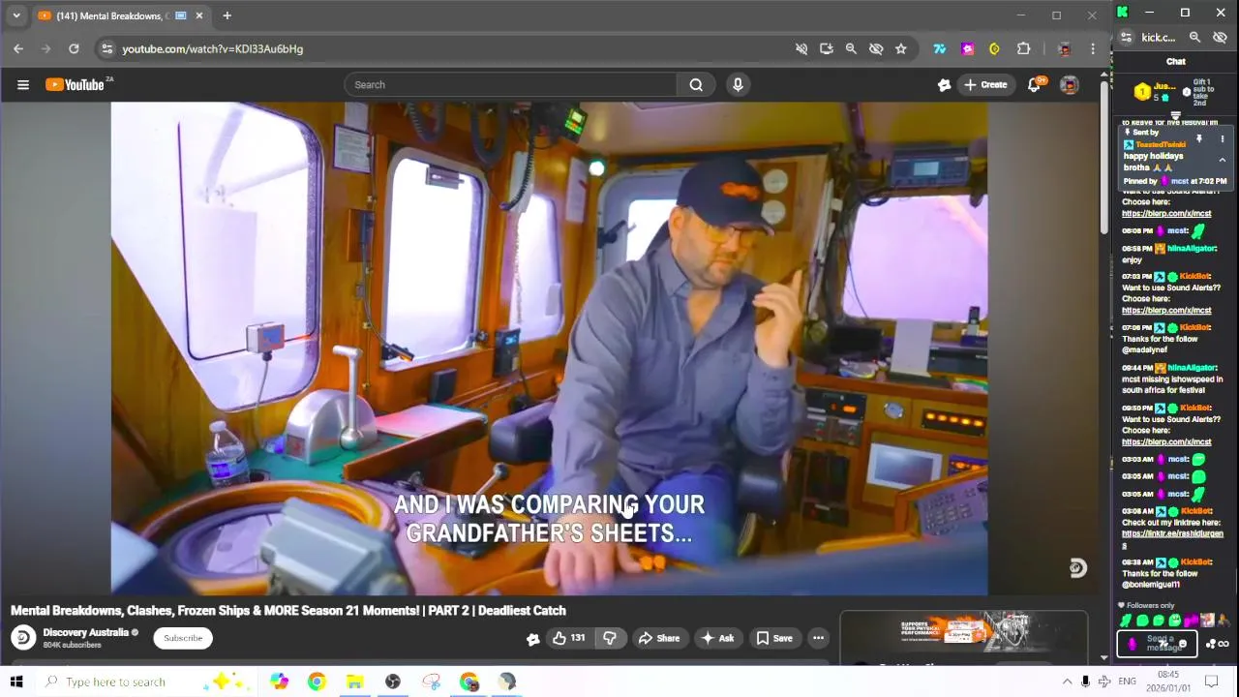
Task: Unpin message via pin icon in Kick chat
Action: (1198, 139)
